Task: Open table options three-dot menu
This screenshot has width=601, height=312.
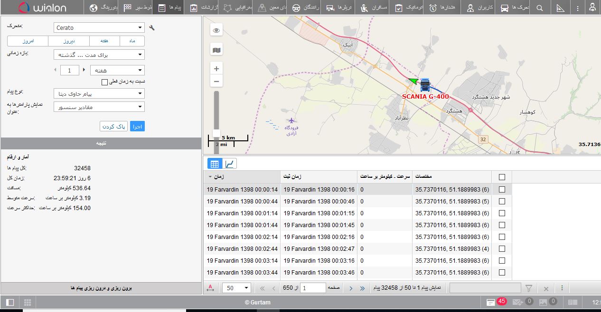Action: 562,288
